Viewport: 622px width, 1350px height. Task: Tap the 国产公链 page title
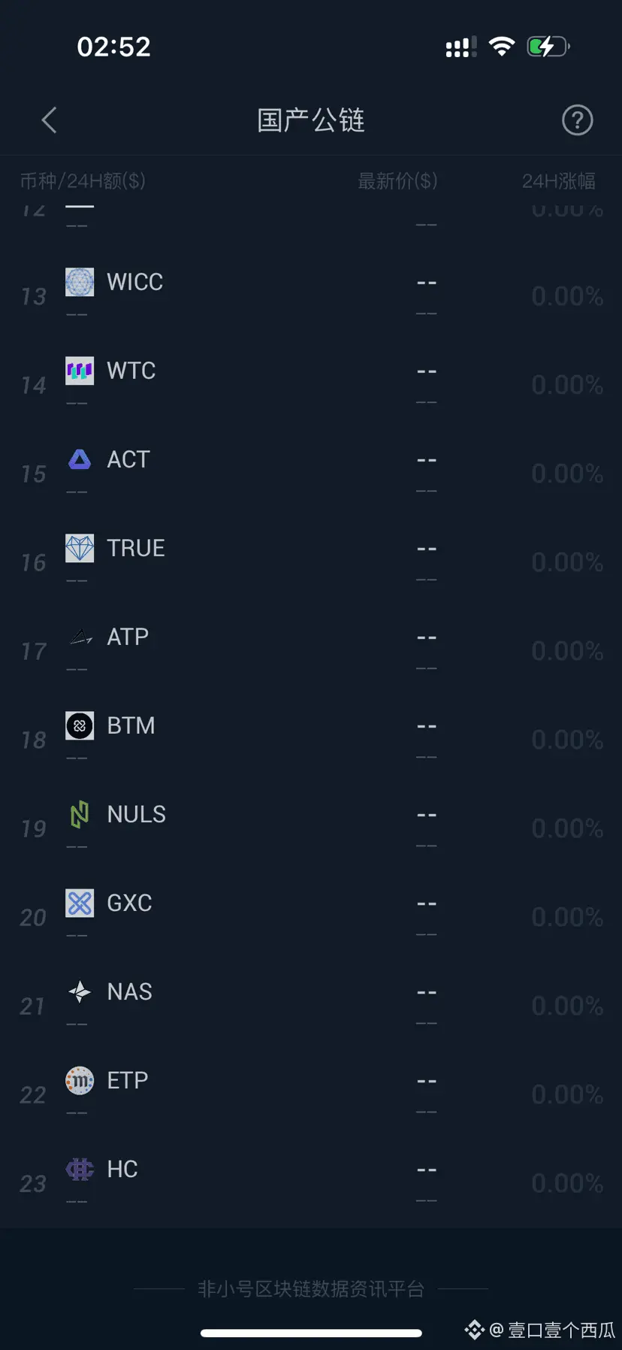(x=311, y=120)
